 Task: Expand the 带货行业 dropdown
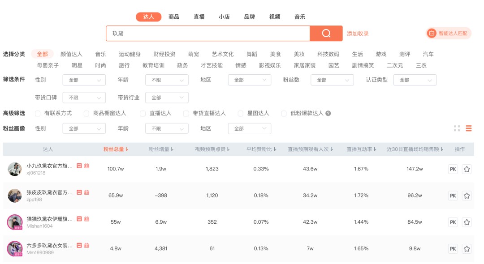click(167, 98)
